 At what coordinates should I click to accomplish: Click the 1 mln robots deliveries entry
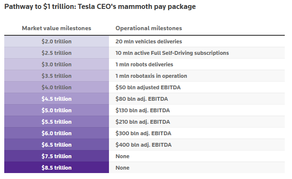tap(144, 65)
